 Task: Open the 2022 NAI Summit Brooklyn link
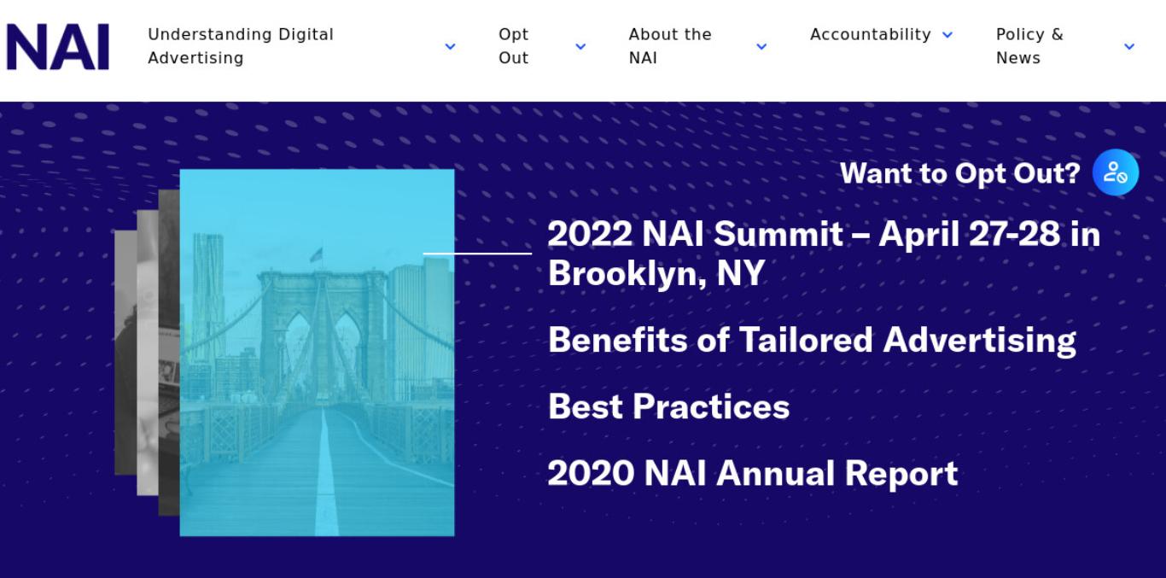click(x=824, y=254)
